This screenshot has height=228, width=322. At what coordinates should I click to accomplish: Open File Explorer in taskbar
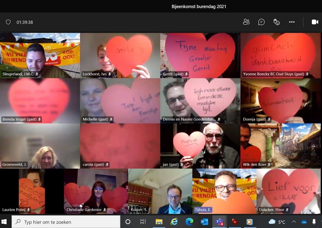(x=159, y=222)
